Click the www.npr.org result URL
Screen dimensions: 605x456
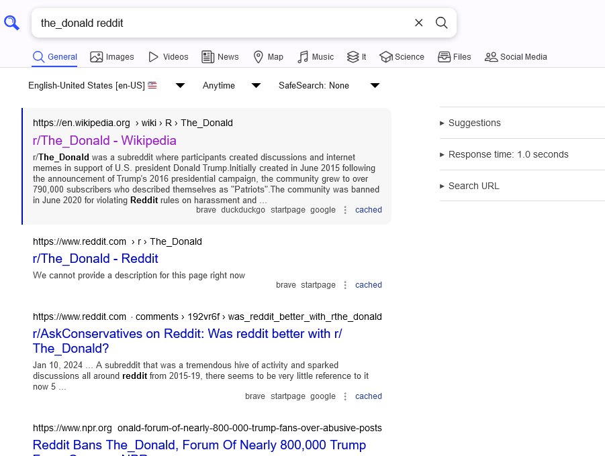tap(207, 429)
